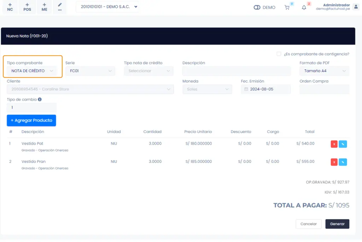This screenshot has height=242, width=362.
Task: Open the pencil edit shortcuts menu
Action: 60,7
